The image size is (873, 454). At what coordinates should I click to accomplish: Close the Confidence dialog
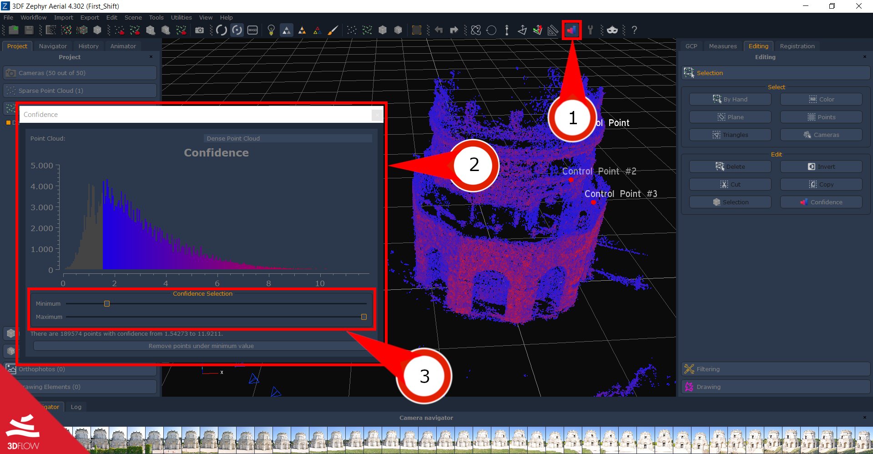pyautogui.click(x=377, y=115)
